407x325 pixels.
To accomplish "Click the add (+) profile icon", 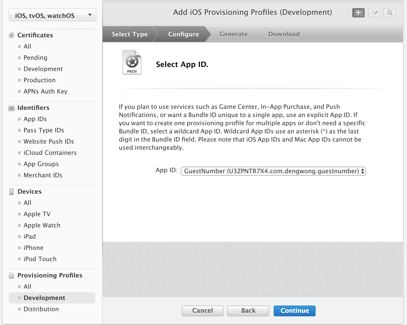I will coord(358,13).
